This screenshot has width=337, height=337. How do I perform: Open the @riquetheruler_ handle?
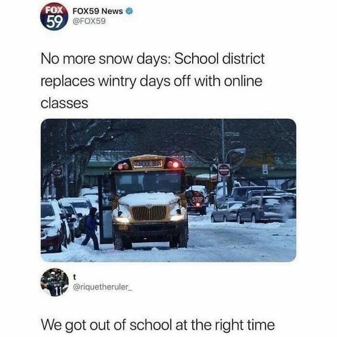coord(102,287)
